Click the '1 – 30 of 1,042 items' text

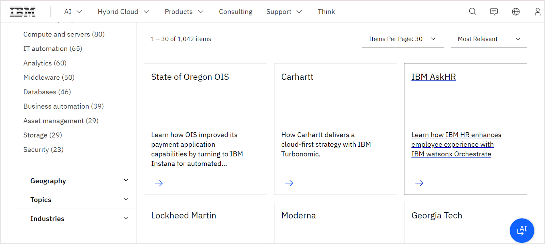click(181, 39)
